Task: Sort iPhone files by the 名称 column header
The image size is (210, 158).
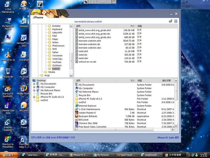Action: pos(95,26)
